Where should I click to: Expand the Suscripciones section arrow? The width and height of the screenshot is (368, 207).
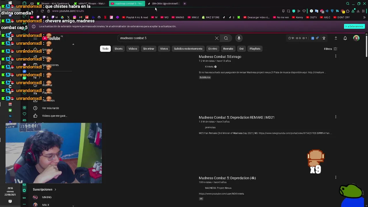(x=55, y=189)
